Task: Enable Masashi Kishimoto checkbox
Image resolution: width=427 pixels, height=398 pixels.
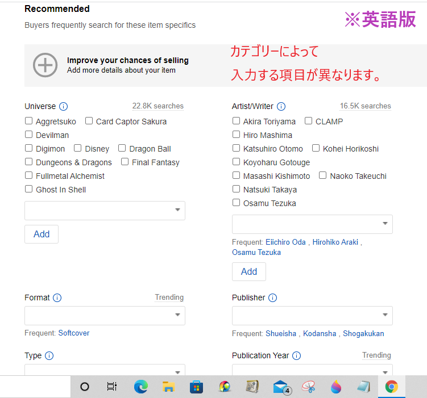Action: [236, 175]
